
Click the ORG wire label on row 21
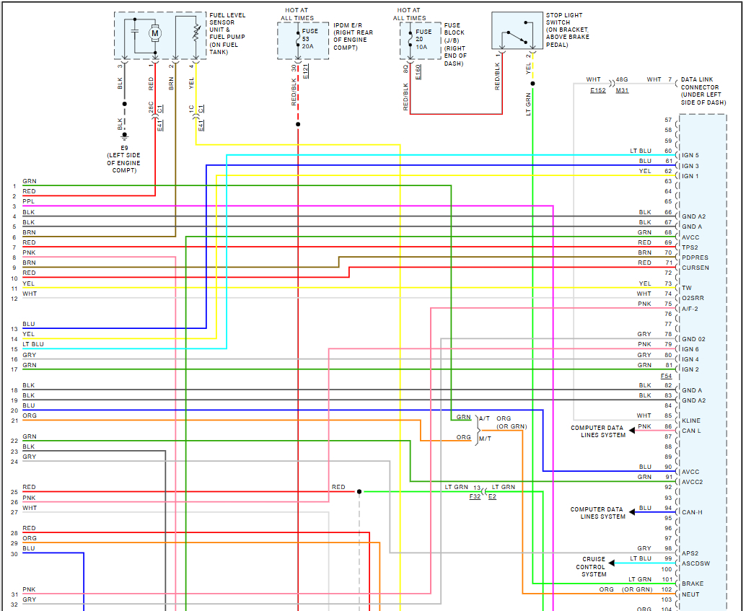tap(30, 416)
